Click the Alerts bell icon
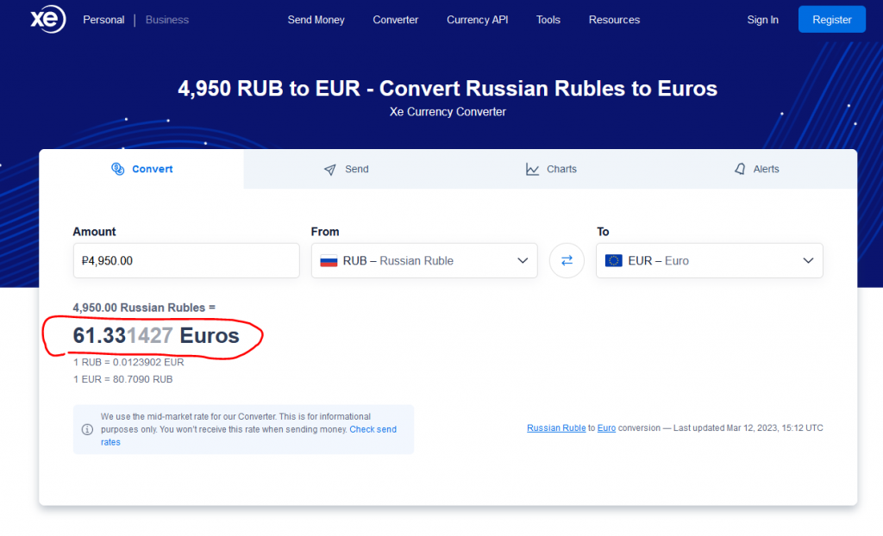The width and height of the screenshot is (883, 536). click(x=740, y=169)
